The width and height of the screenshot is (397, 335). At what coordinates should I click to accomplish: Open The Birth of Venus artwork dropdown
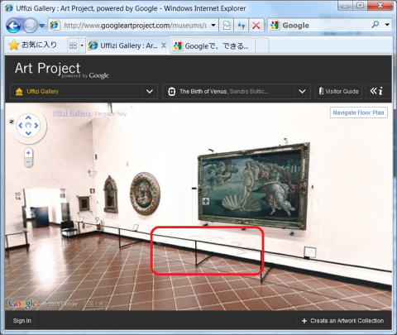pos(237,91)
